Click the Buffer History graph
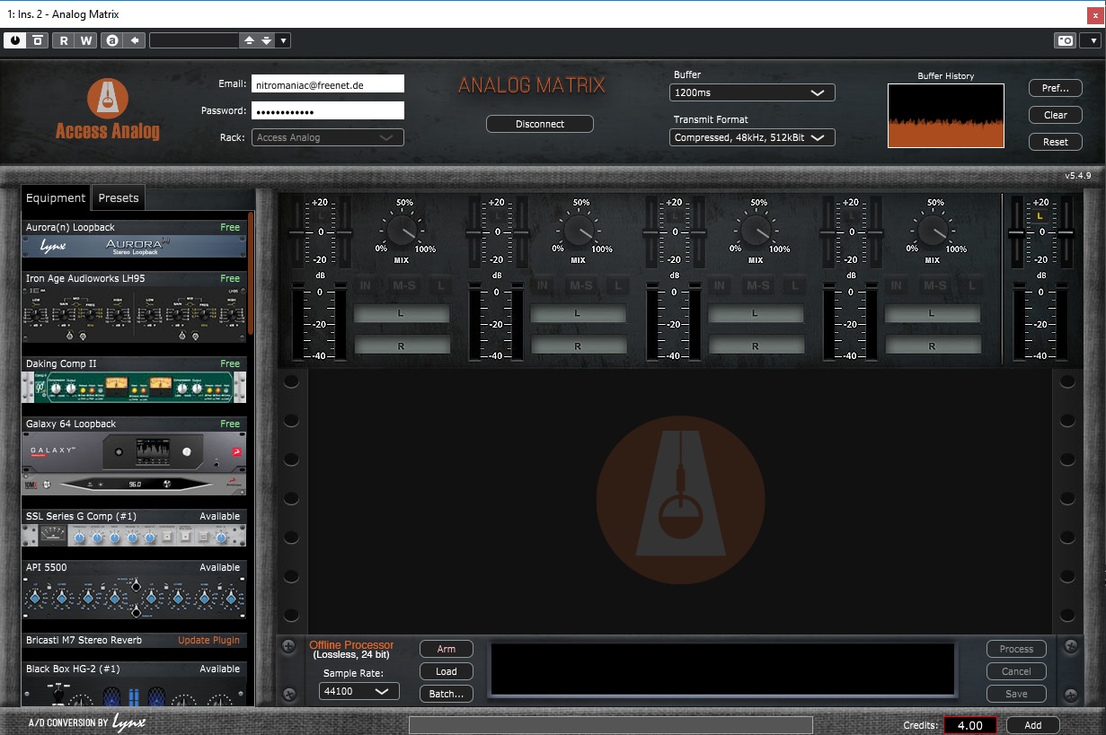Screen dimensions: 1106x735 (x=946, y=116)
